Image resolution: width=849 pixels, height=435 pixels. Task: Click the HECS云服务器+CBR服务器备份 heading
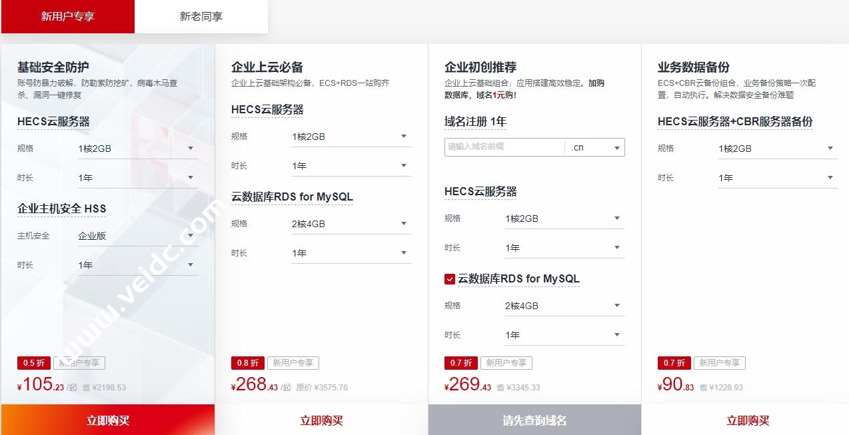pos(735,122)
